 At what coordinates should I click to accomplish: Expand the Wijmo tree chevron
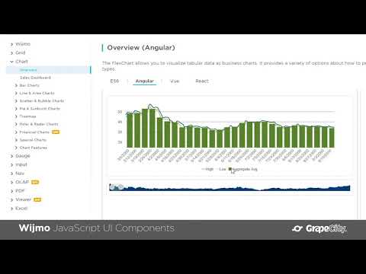pos(11,44)
